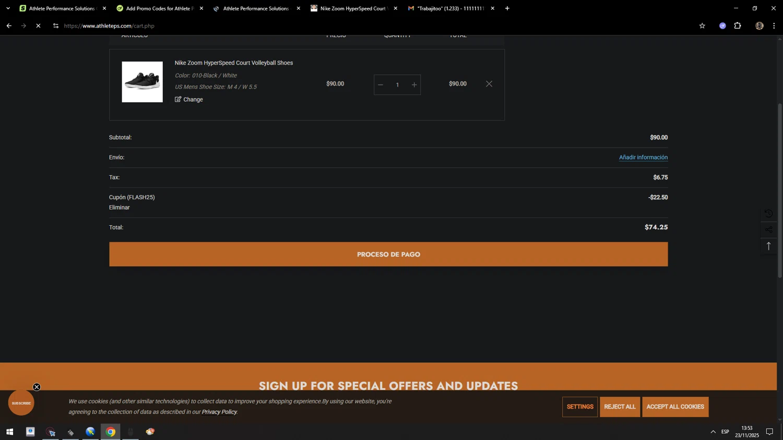Click the back-to-top arrow icon

pyautogui.click(x=768, y=246)
